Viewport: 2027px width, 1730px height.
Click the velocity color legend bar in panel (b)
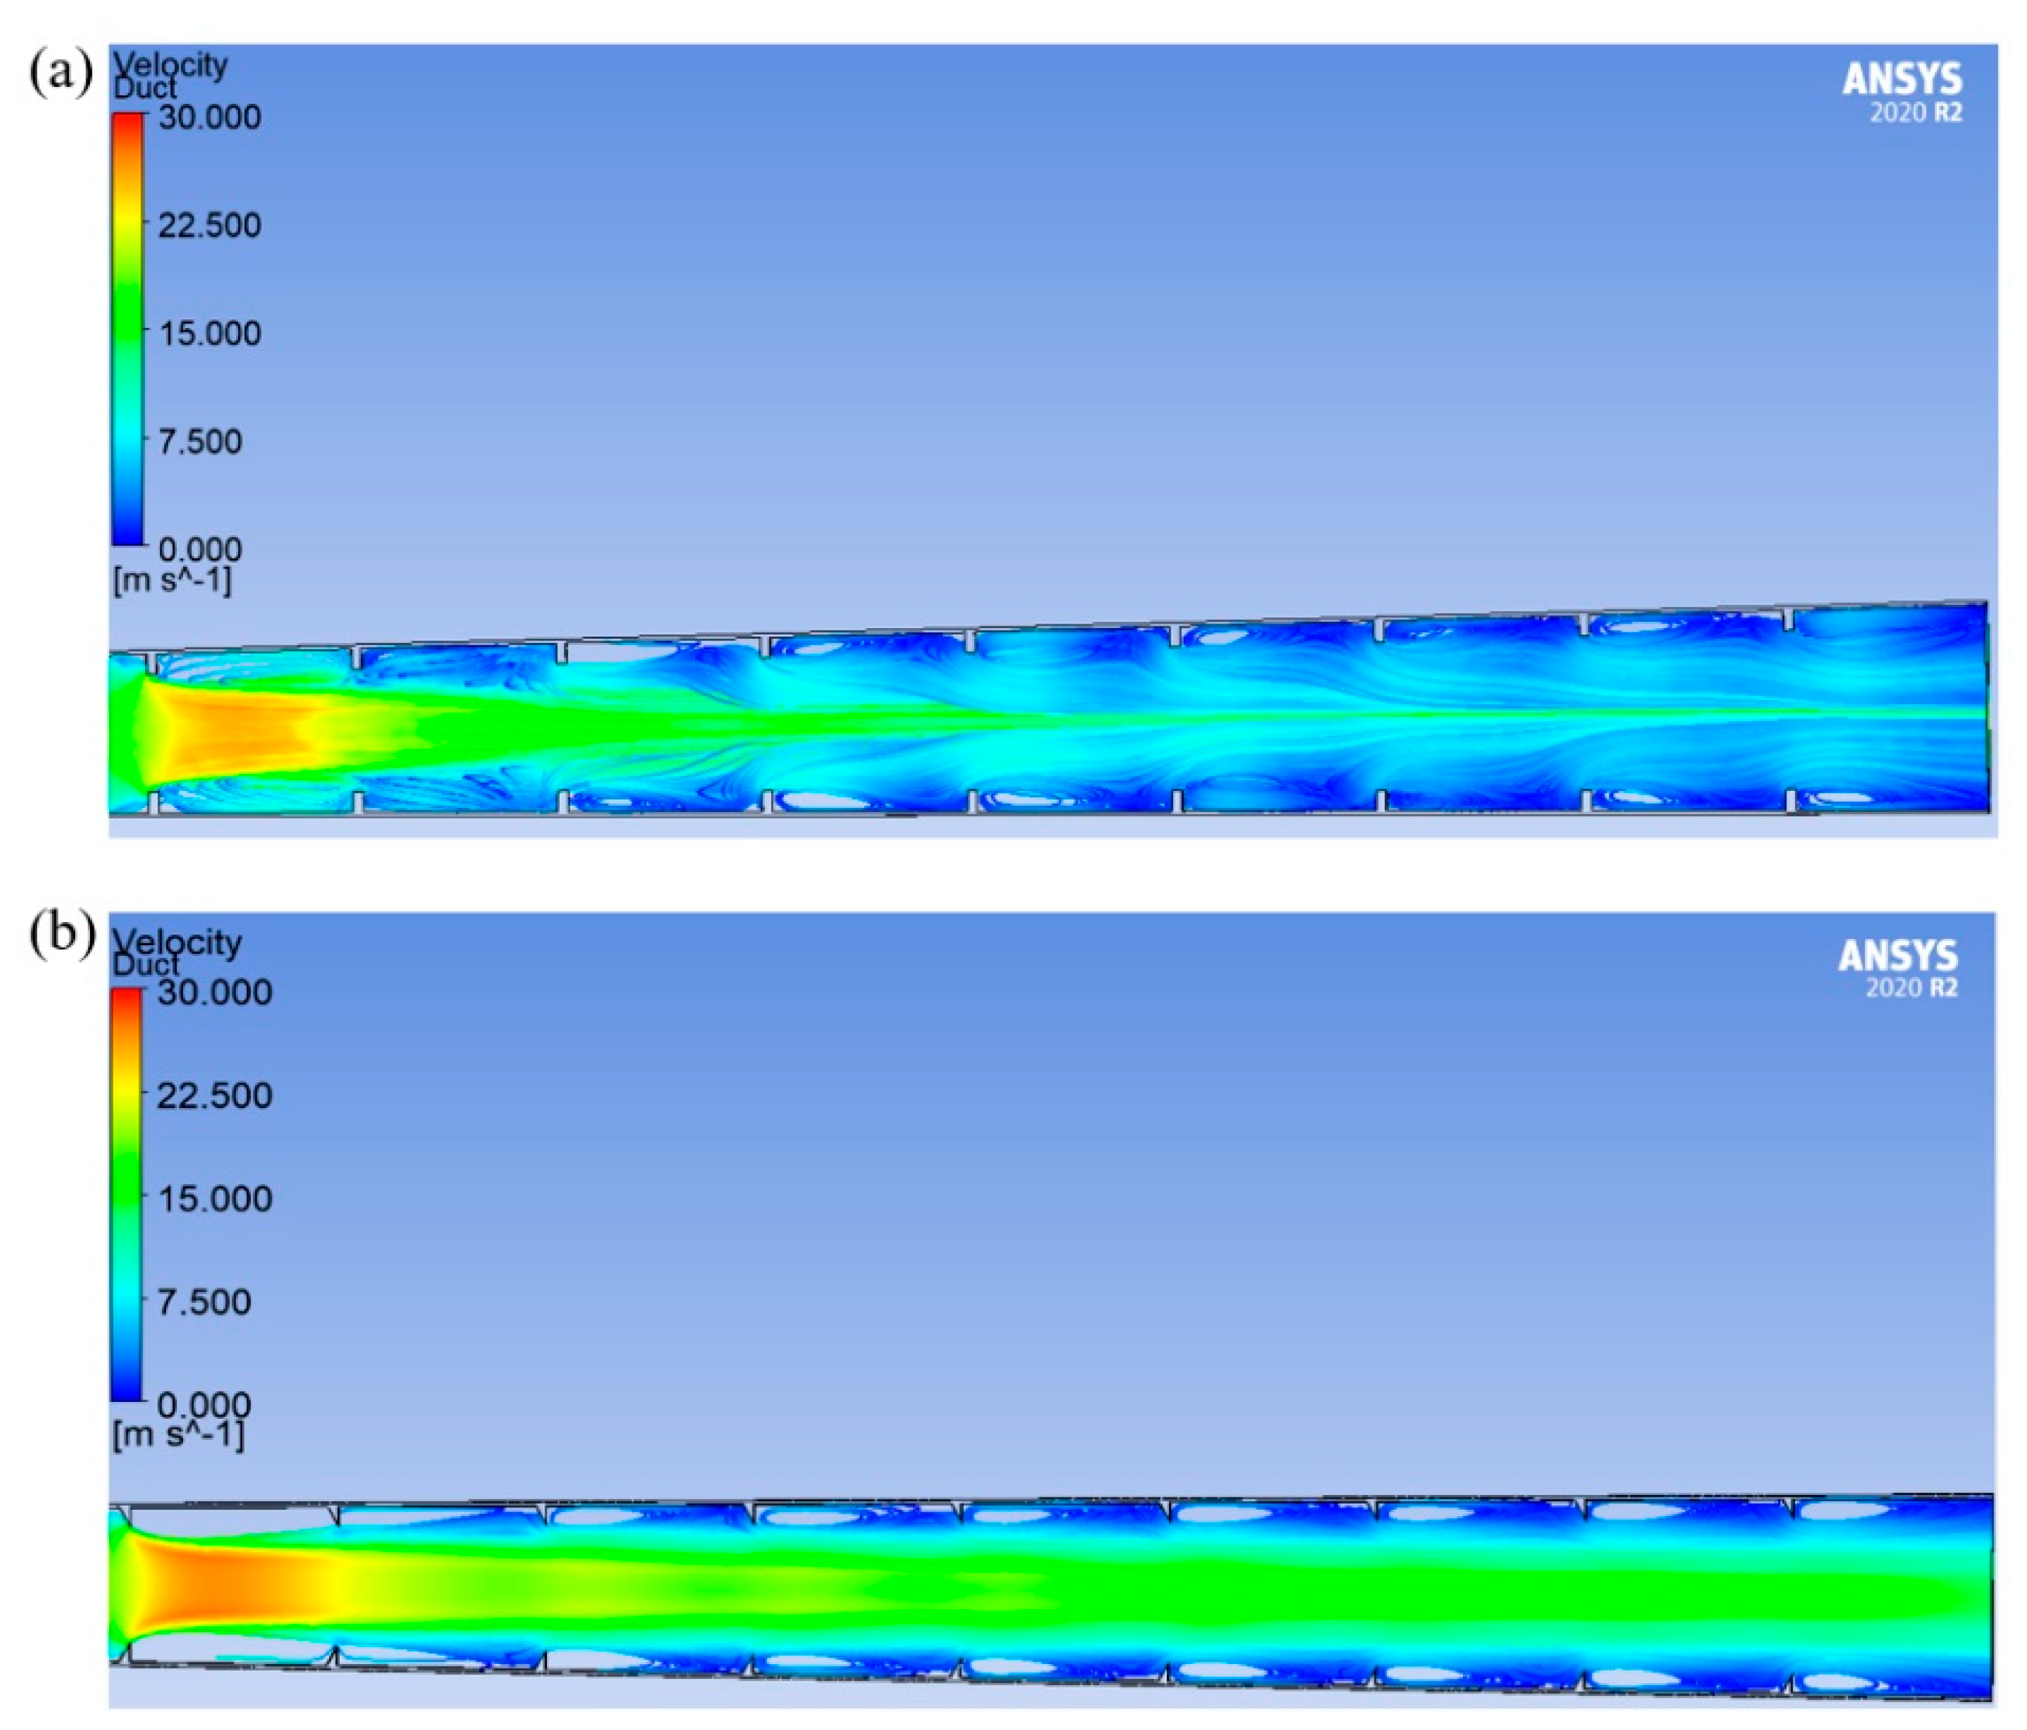tap(126, 1194)
